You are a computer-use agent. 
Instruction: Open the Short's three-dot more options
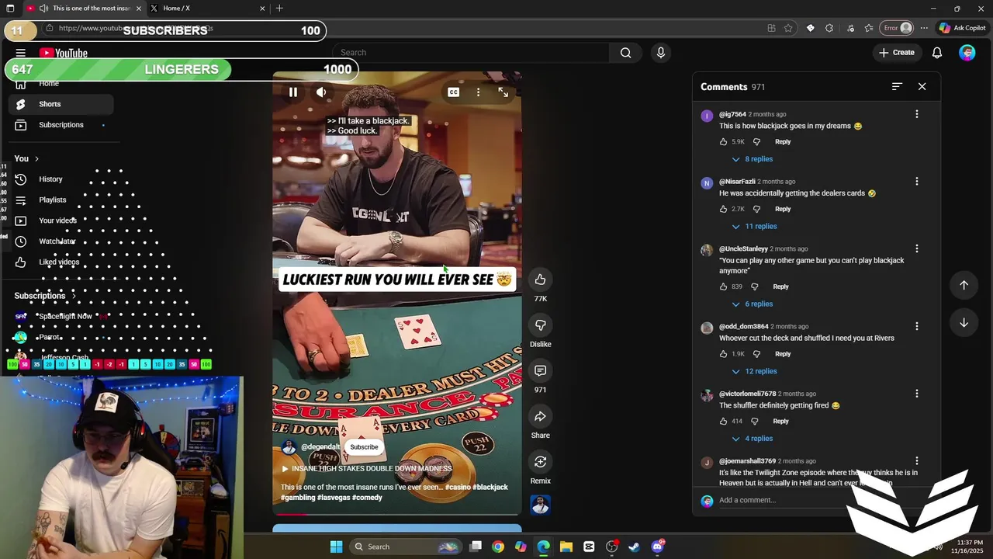pos(479,92)
